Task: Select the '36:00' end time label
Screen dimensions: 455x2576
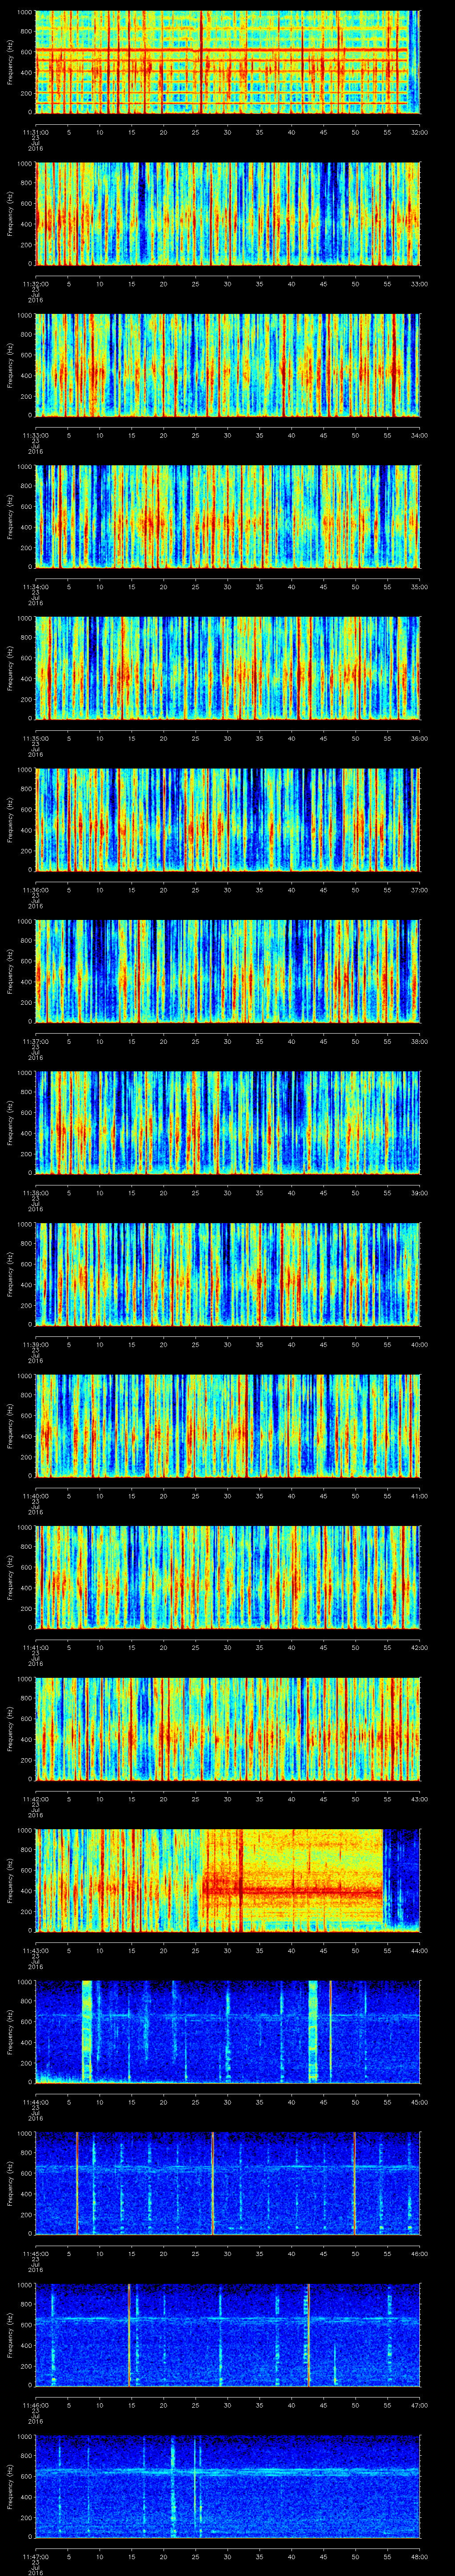Action: click(x=420, y=738)
